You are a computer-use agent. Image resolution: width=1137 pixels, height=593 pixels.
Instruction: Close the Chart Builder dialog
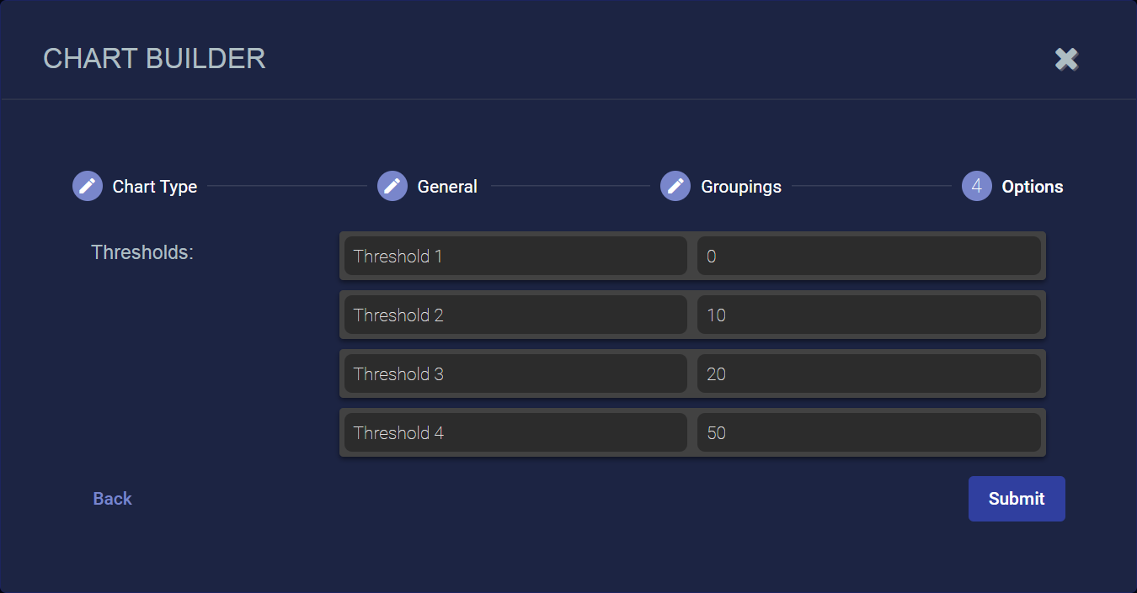click(x=1066, y=59)
